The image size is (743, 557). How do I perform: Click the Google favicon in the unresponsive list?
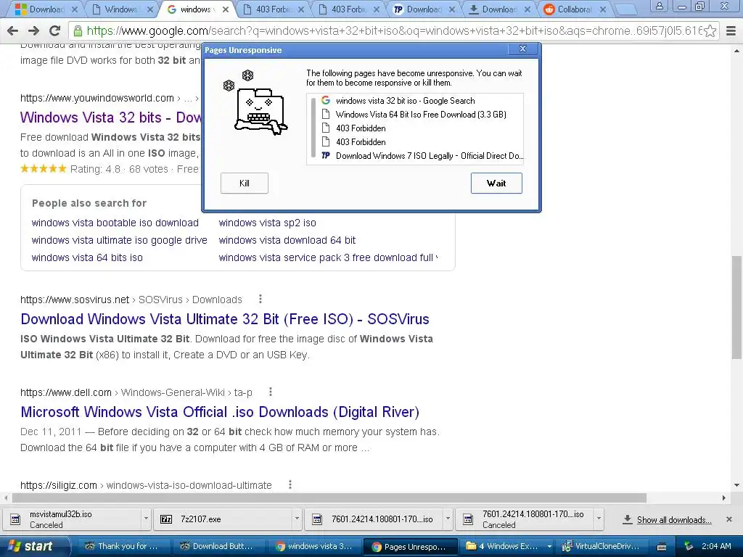pyautogui.click(x=326, y=100)
